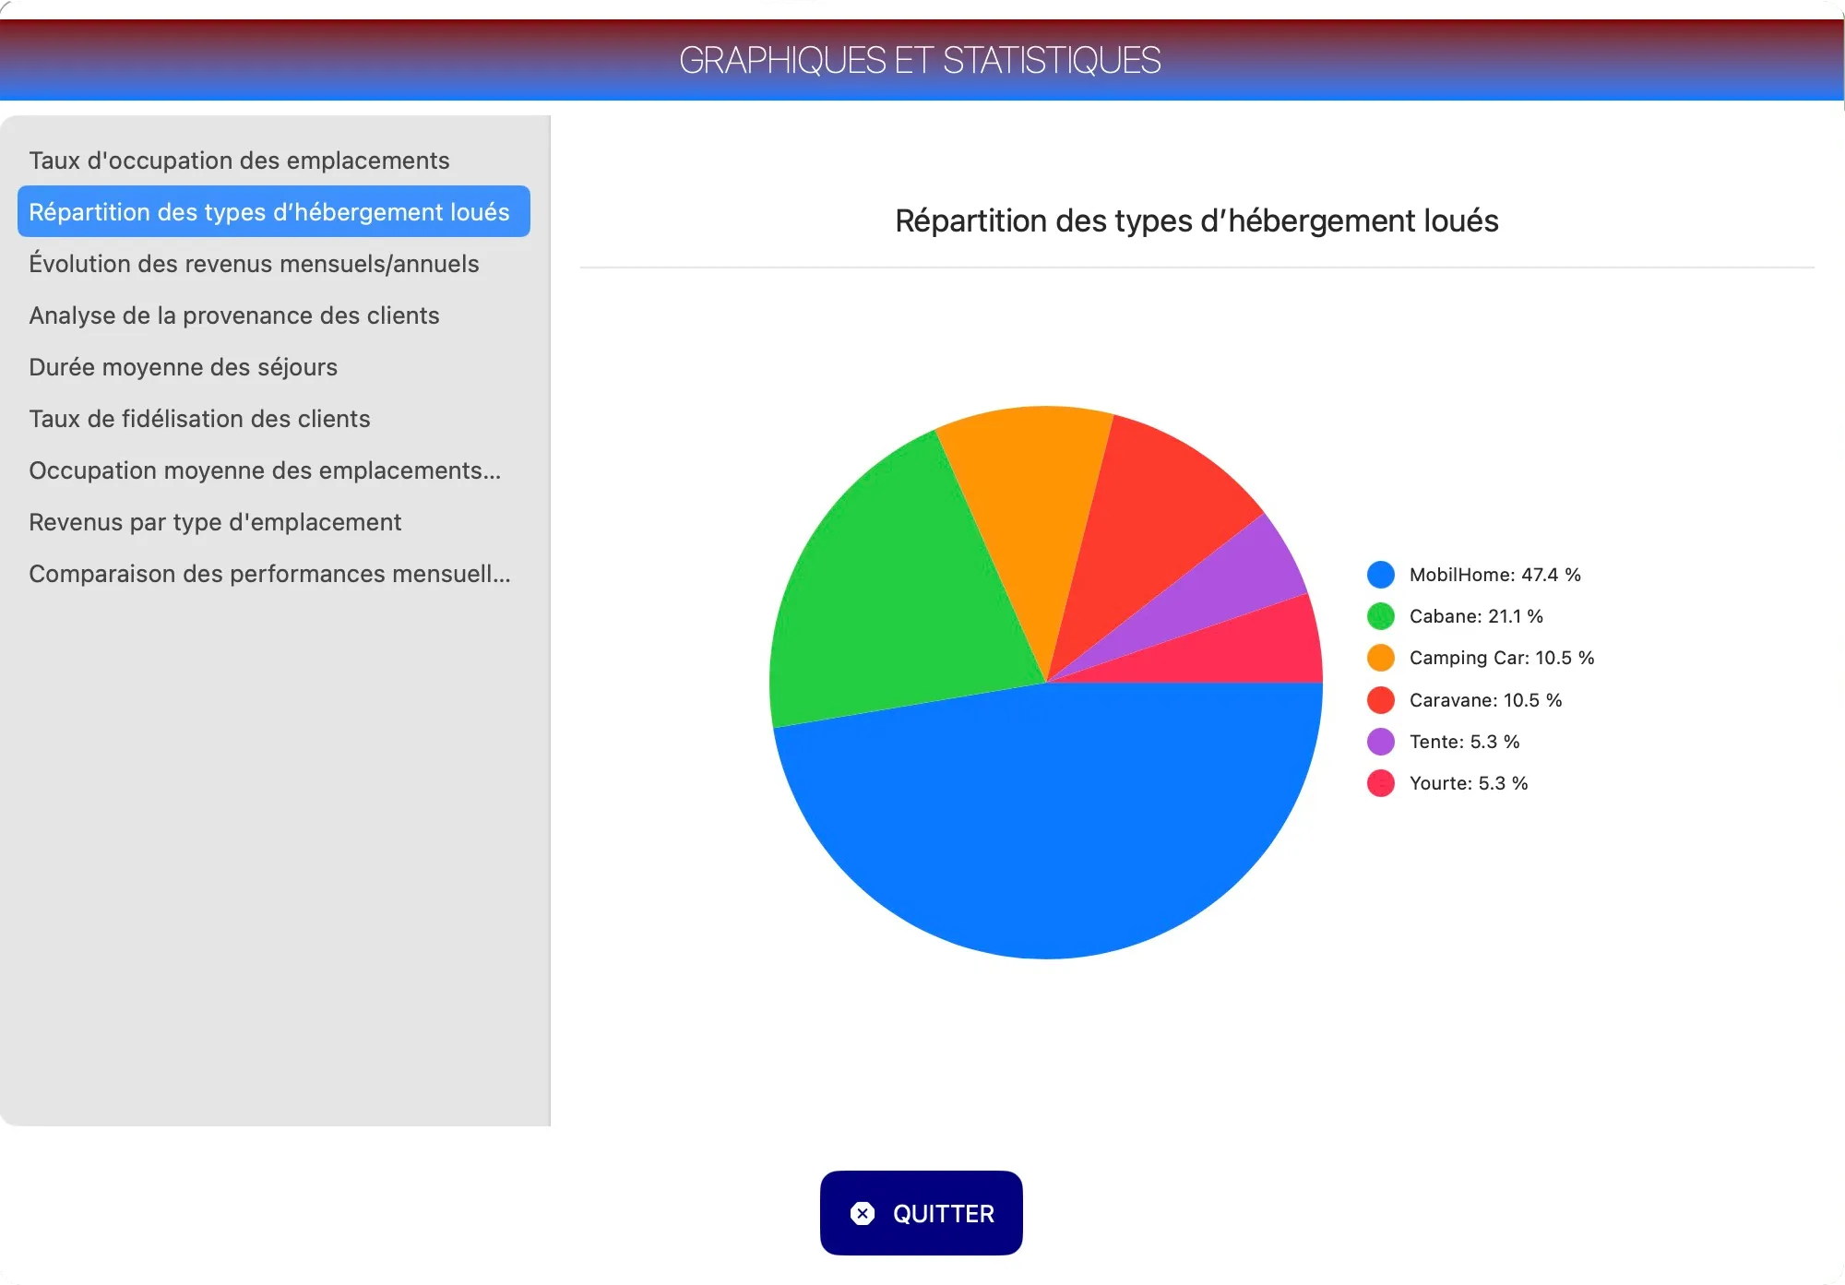
Task: Click the orange Camping Car legend dot
Action: (x=1381, y=658)
